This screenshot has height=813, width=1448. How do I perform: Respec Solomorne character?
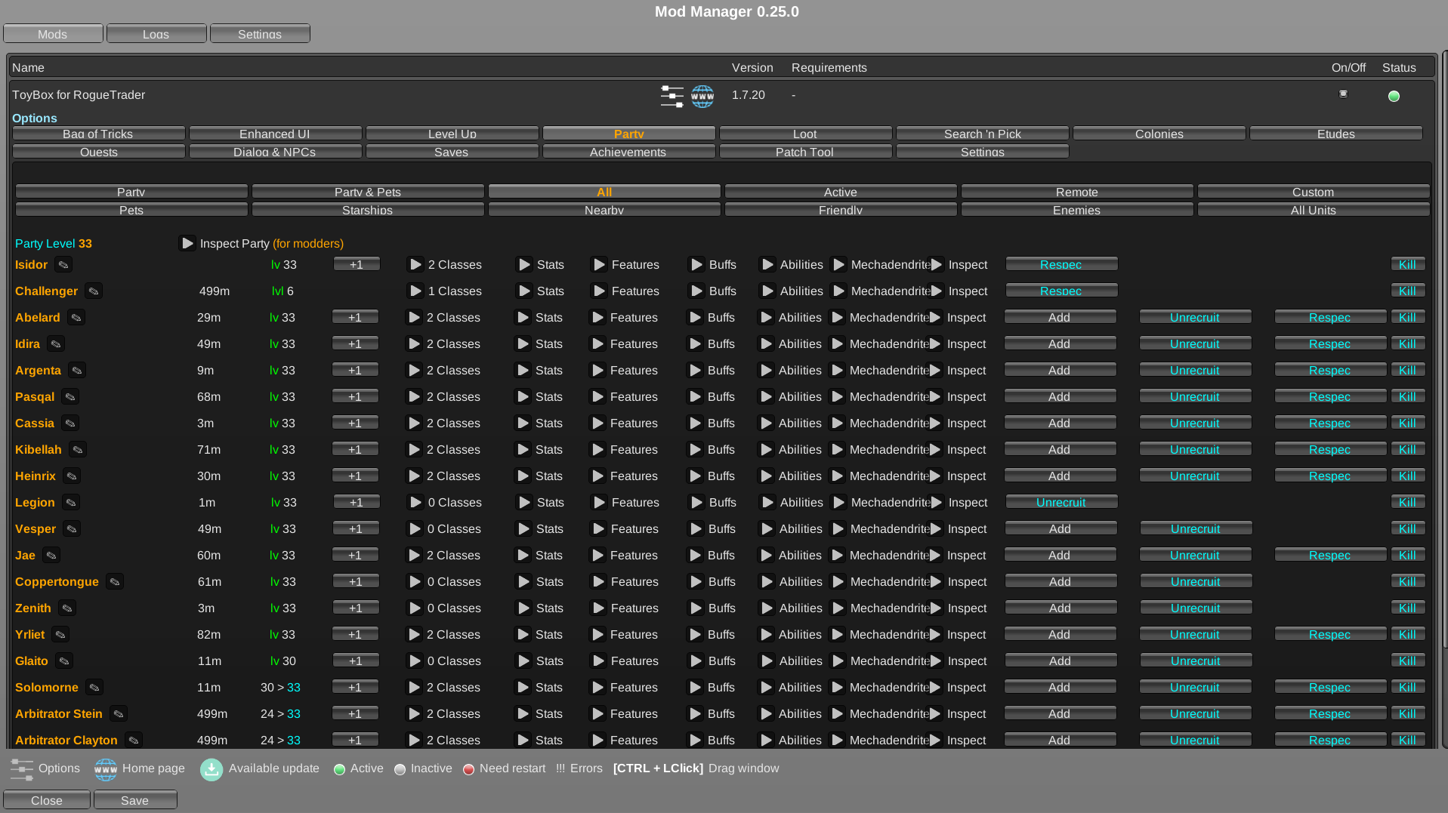coord(1330,688)
